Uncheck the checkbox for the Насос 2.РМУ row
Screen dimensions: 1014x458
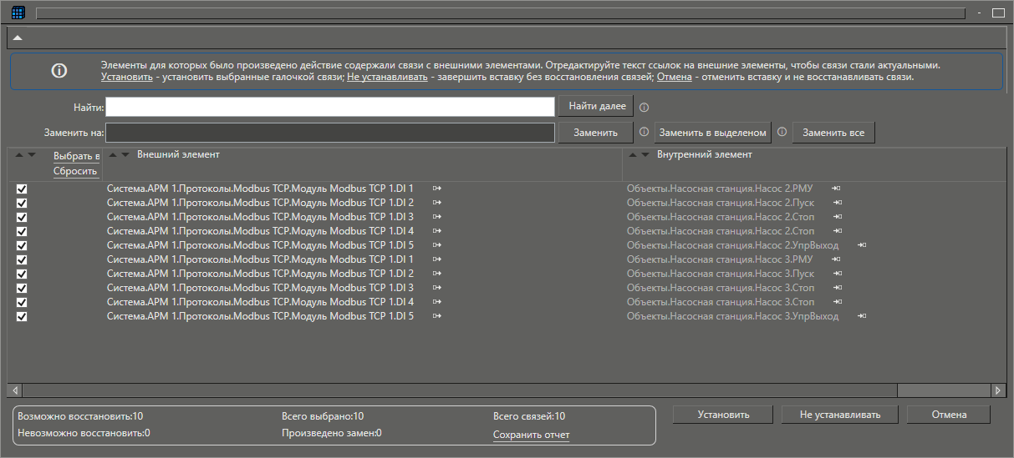[x=22, y=189]
